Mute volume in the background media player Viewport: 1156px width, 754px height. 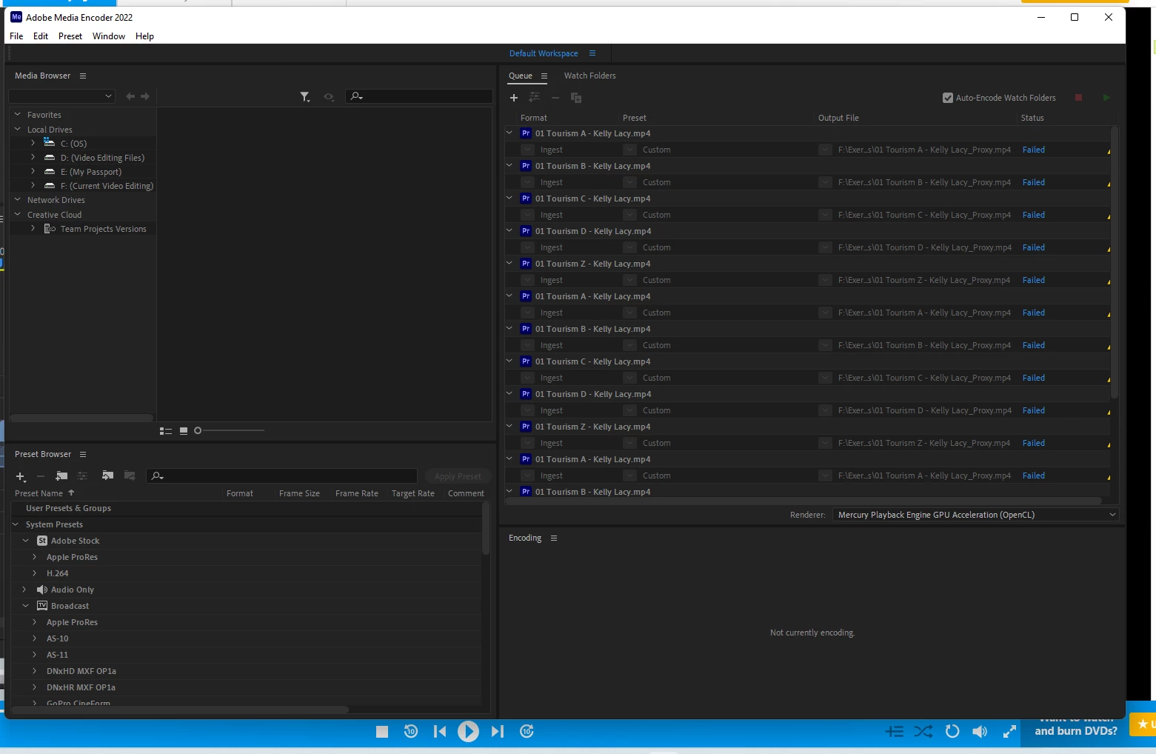[x=980, y=732]
